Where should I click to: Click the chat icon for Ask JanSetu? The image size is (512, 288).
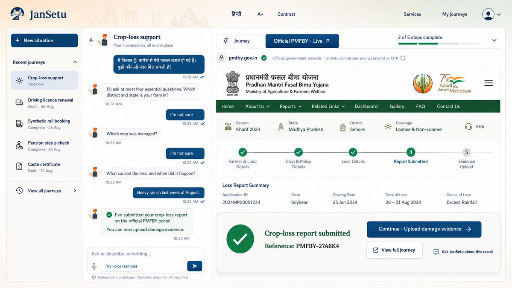click(436, 252)
